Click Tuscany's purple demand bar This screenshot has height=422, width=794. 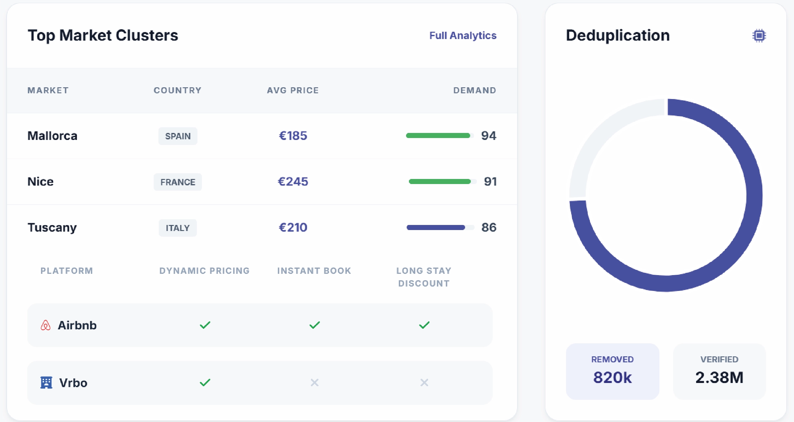pyautogui.click(x=436, y=227)
